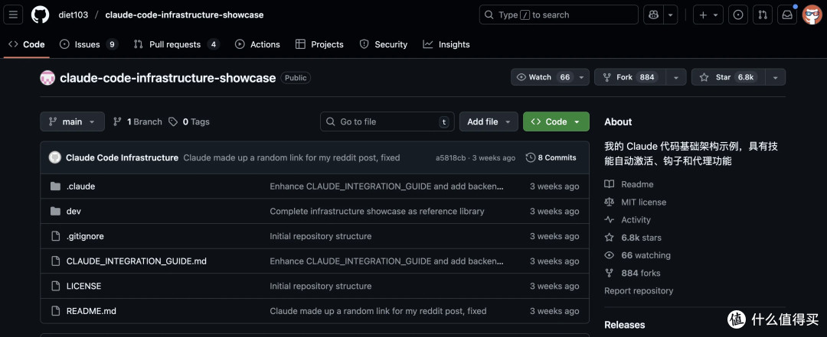The height and width of the screenshot is (337, 827).
Task: Open the Insights tab
Action: tap(446, 44)
